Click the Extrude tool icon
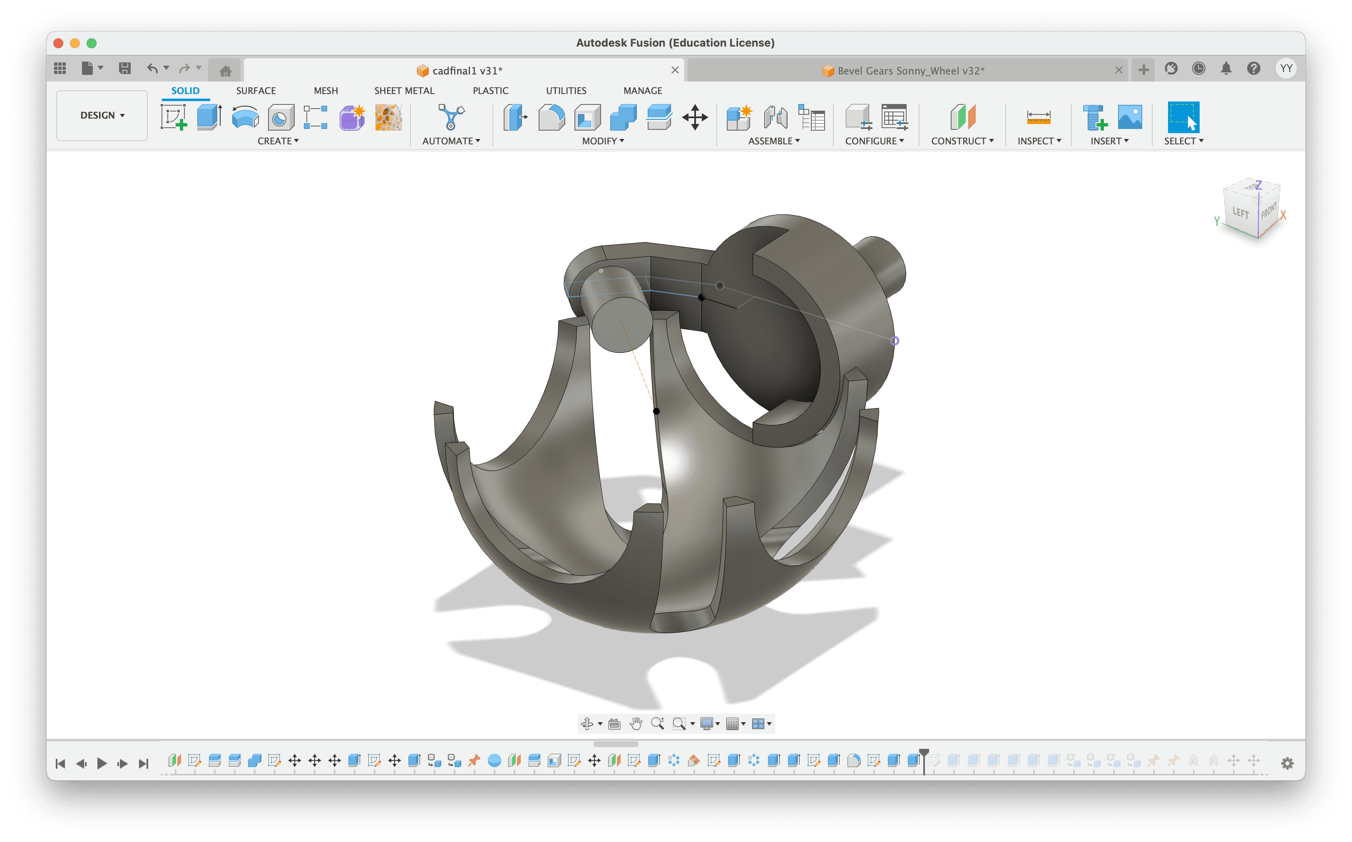 point(209,117)
